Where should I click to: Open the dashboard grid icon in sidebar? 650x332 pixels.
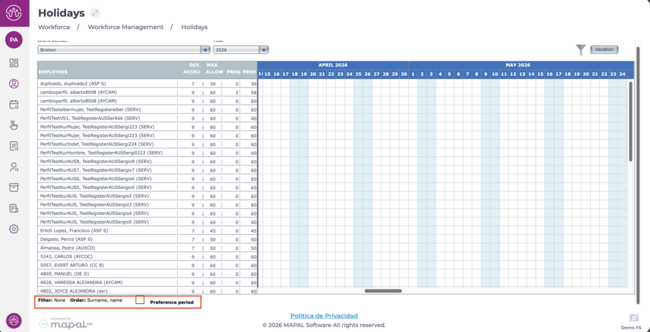14,63
